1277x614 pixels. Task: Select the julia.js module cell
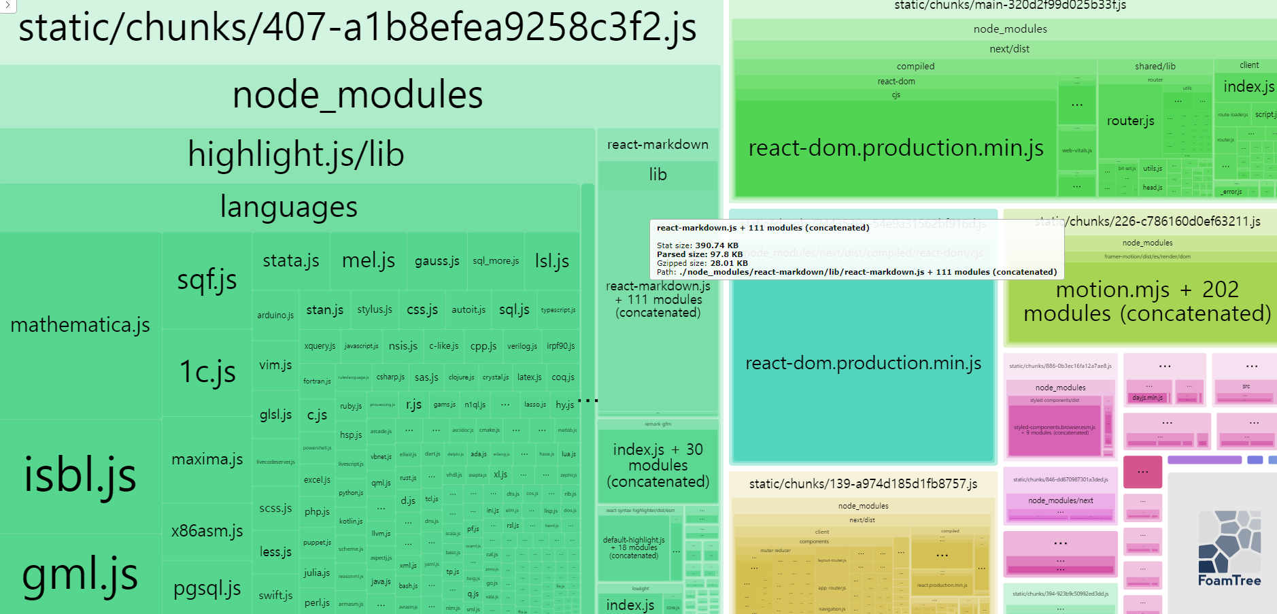click(317, 573)
